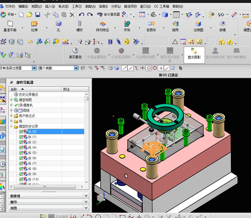
Task: Open the 整个装配 scope dropdown
Action: pos(76,68)
